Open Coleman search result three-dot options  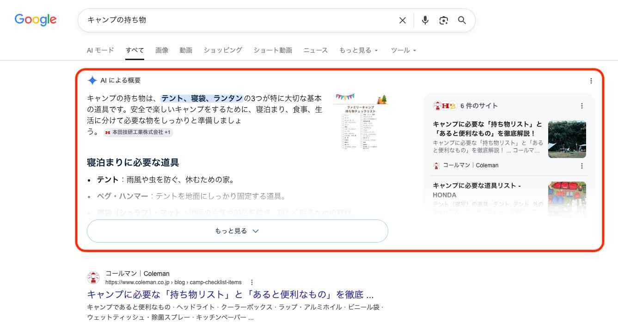(252, 282)
